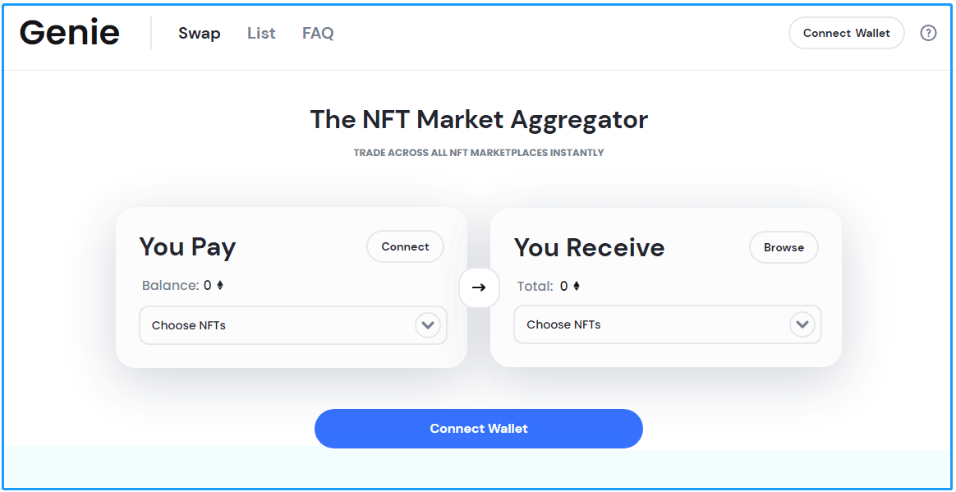Click The NFT Market Aggregator title

click(479, 119)
